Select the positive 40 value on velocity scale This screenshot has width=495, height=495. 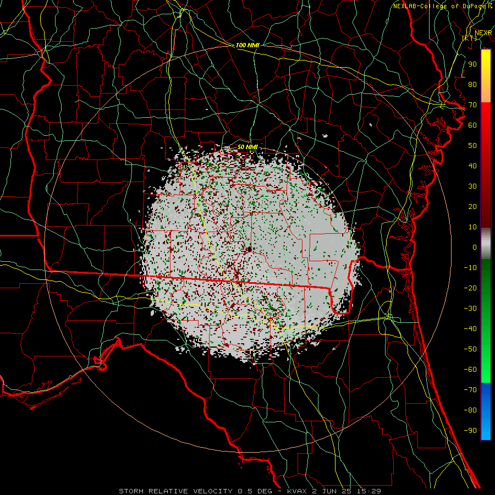click(472, 166)
